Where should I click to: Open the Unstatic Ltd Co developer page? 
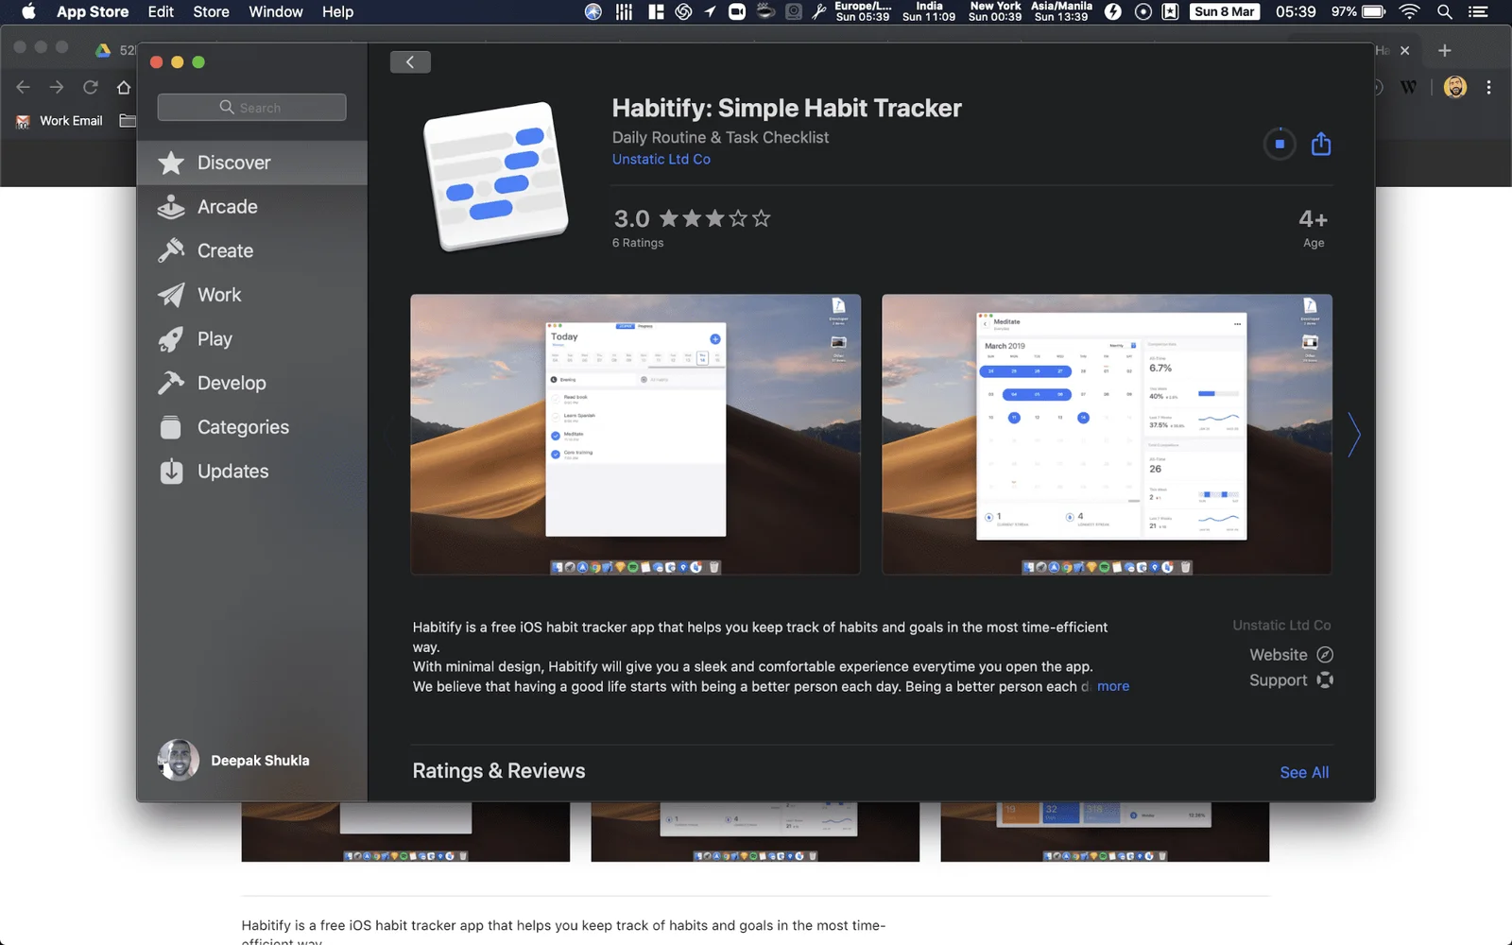(661, 159)
